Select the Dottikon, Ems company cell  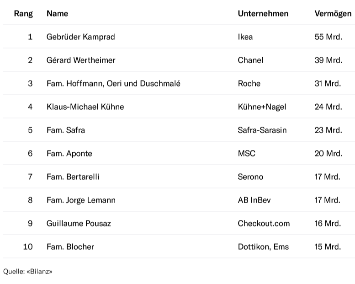263,247
